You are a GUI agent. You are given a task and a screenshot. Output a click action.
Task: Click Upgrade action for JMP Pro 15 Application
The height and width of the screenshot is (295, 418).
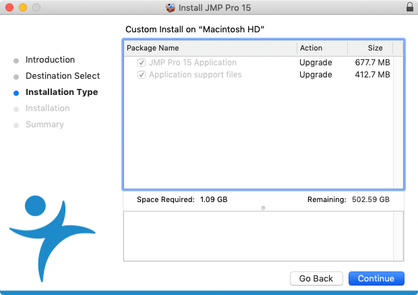pos(316,63)
